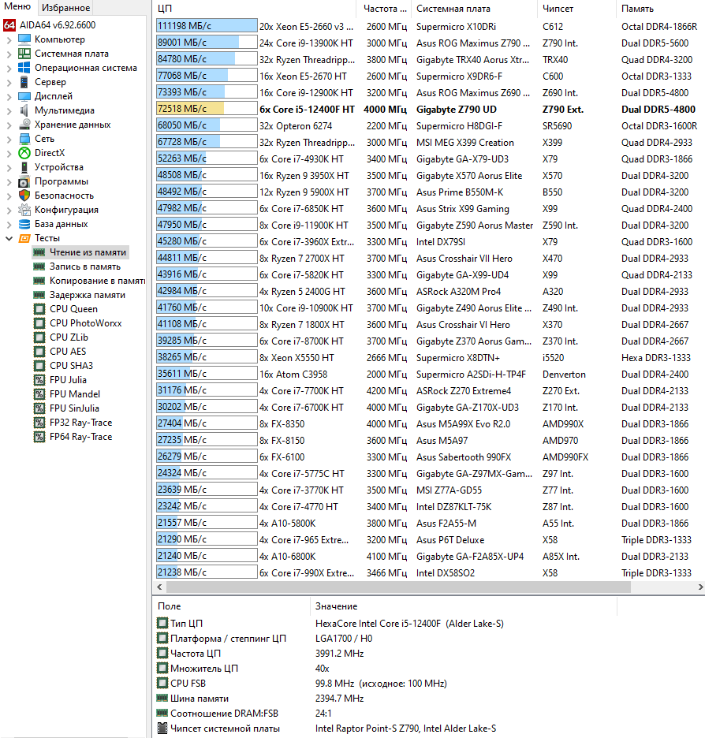The width and height of the screenshot is (705, 738).
Task: Sort by the ЦП column header
Action: tap(254, 9)
